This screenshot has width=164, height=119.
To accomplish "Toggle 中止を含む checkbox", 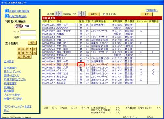I will tap(104, 14).
